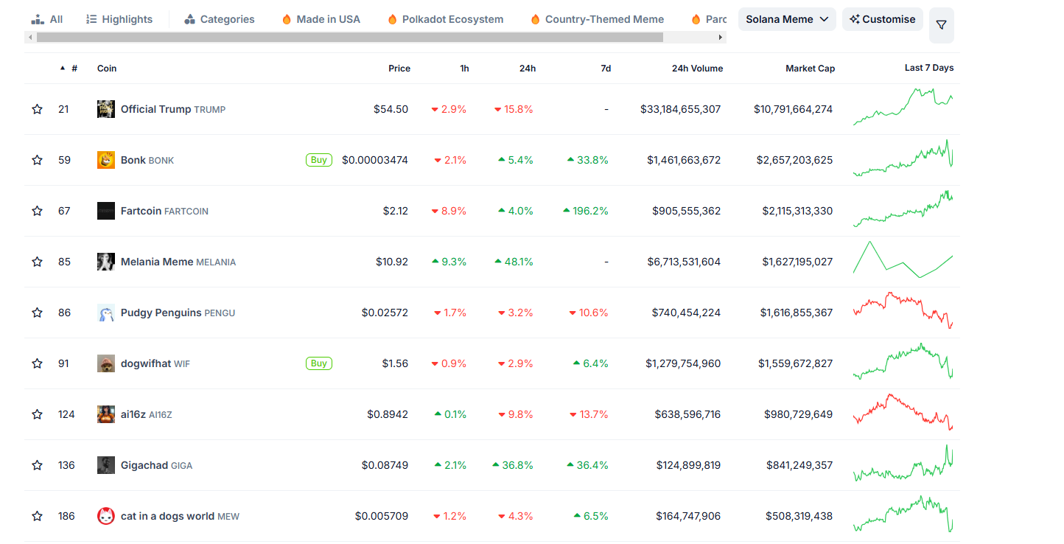
Task: Add Melania Meme to watchlist star
Action: pos(37,262)
